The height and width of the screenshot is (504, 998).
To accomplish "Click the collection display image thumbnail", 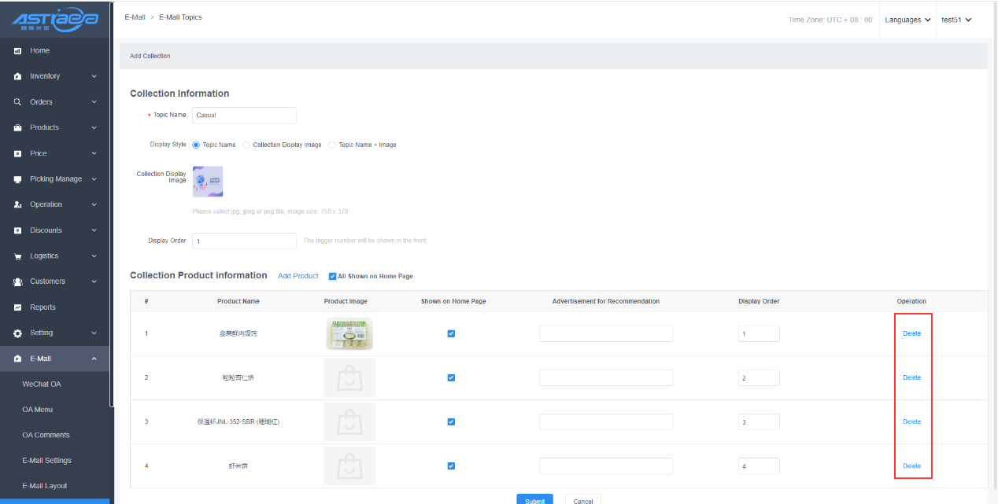I will click(208, 182).
